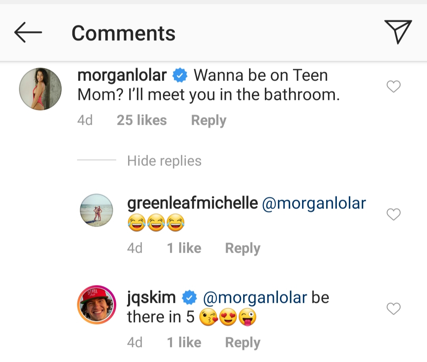The height and width of the screenshot is (362, 427).
Task: Open the morganlolar username link
Action: tap(122, 75)
